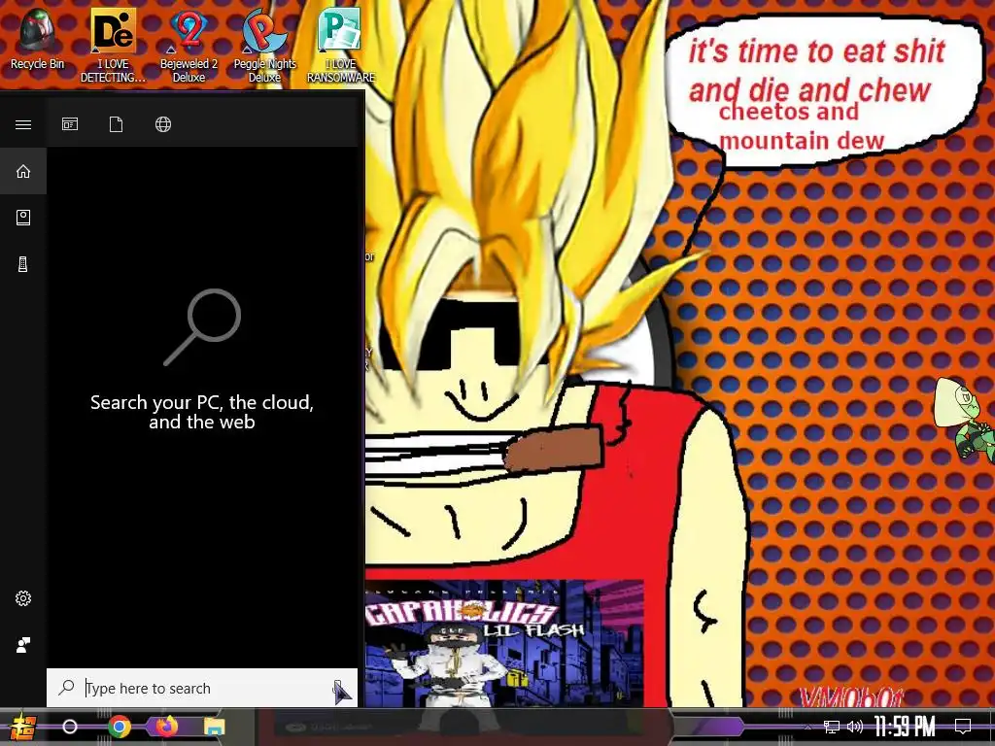Open the Feedback icon in search sidebar

23,645
